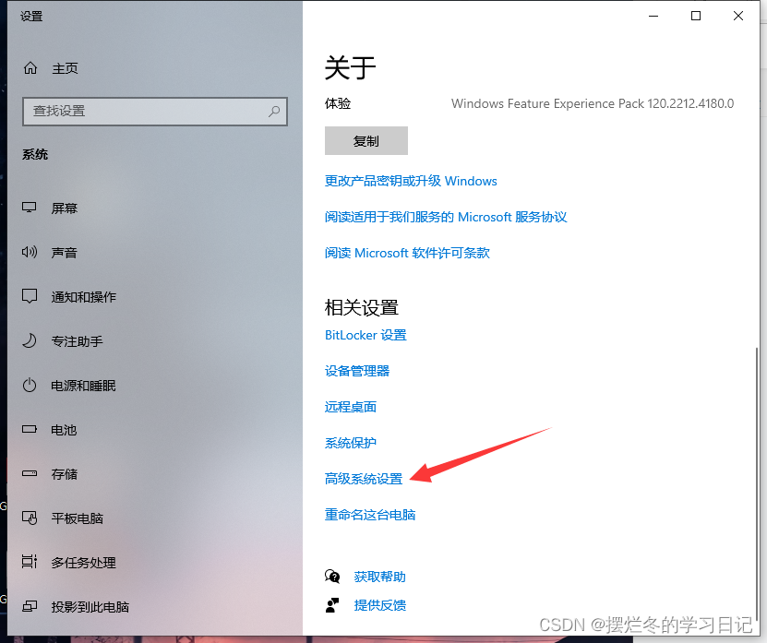Click the 关于 page heading
Viewport: 767px width, 643px height.
(x=350, y=67)
